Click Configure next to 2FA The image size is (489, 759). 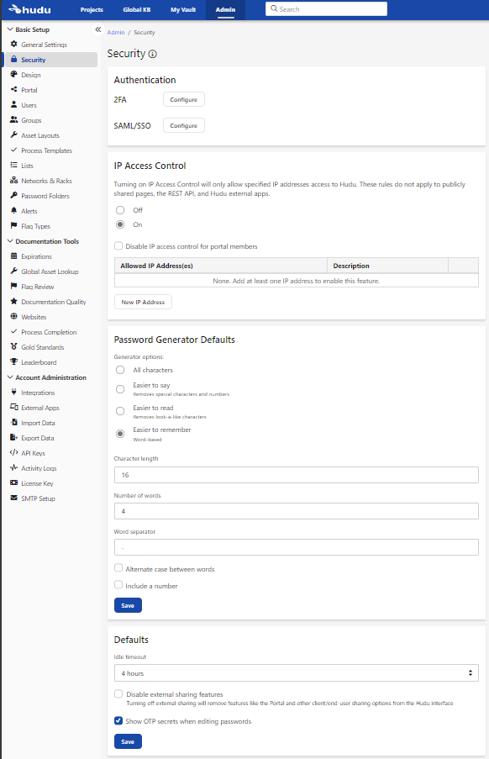pyautogui.click(x=183, y=98)
